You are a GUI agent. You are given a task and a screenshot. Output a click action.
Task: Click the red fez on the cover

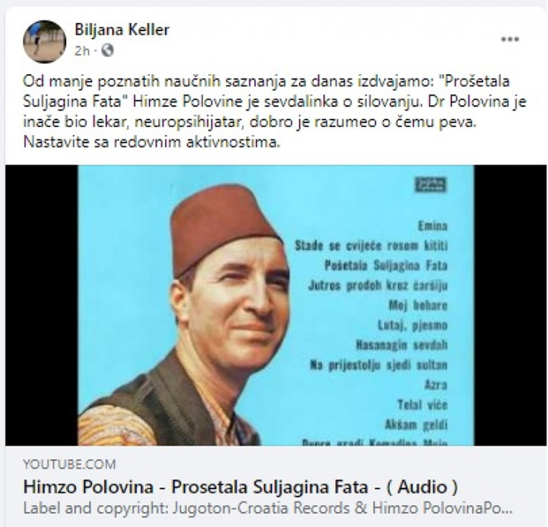click(224, 228)
